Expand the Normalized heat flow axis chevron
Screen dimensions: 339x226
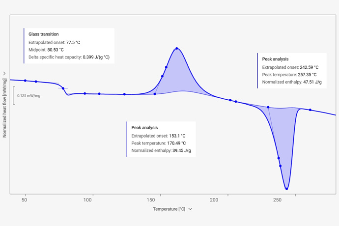pos(4,74)
